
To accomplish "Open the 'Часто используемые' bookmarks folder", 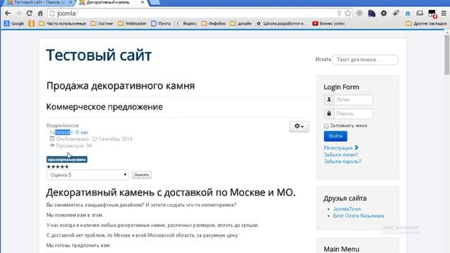I will point(63,23).
